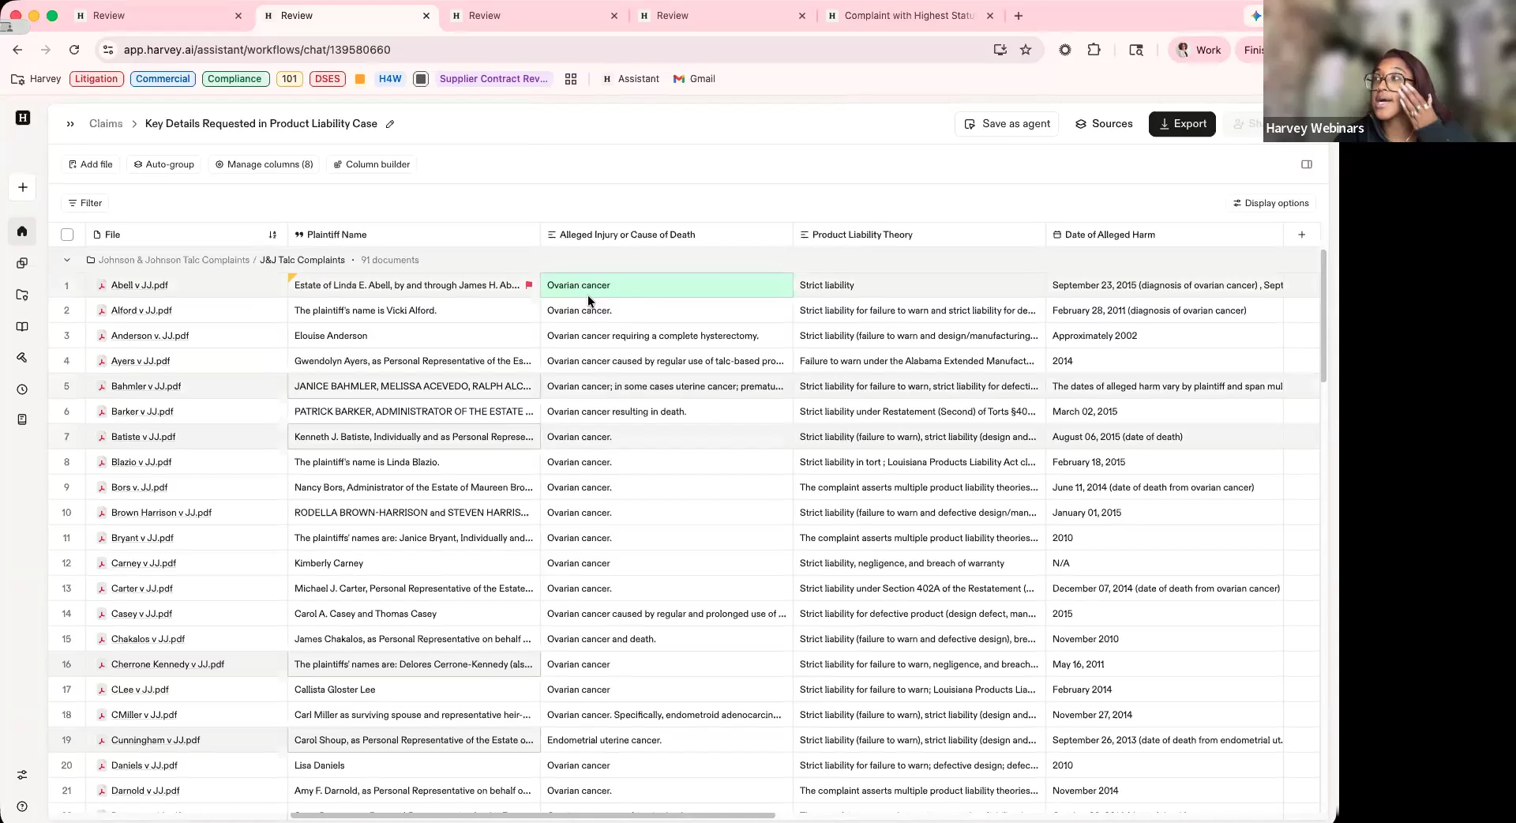
Task: Click the Add file button
Action: point(90,164)
